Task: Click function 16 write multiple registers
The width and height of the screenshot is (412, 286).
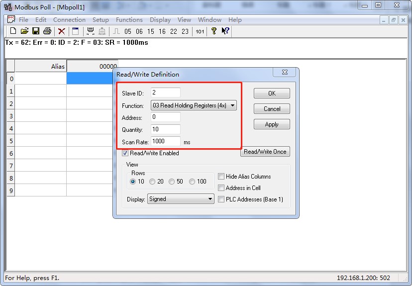Action: click(162, 31)
